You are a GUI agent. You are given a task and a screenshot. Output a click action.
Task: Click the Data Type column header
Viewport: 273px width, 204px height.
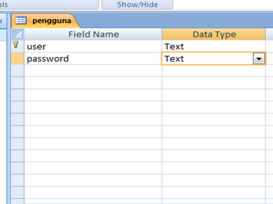click(x=214, y=34)
